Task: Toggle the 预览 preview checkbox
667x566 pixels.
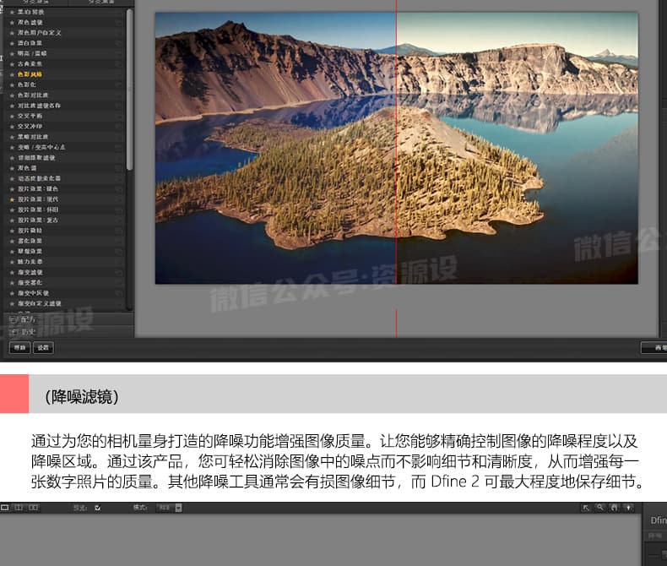Action: point(98,508)
